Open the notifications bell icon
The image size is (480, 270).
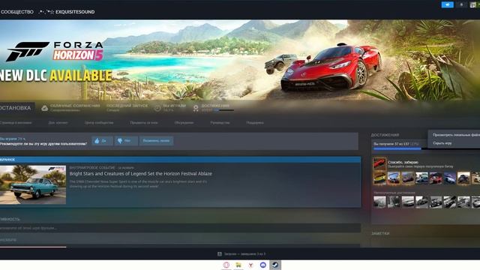[462, 4]
